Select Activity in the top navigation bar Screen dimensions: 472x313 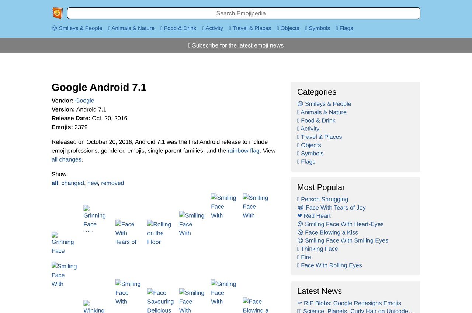pyautogui.click(x=213, y=28)
